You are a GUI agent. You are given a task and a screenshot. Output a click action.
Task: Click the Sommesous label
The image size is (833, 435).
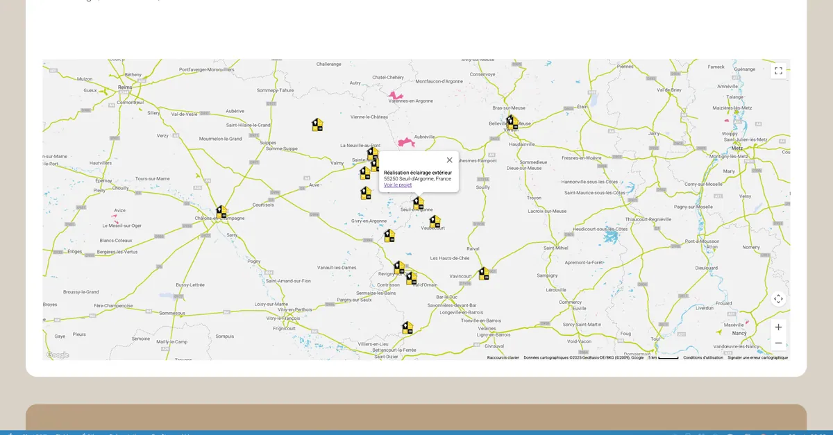pyautogui.click(x=172, y=313)
